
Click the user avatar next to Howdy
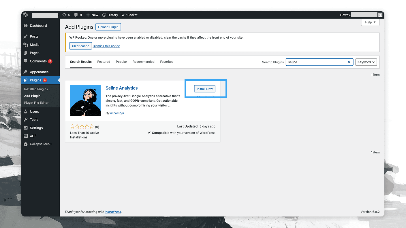click(x=381, y=15)
